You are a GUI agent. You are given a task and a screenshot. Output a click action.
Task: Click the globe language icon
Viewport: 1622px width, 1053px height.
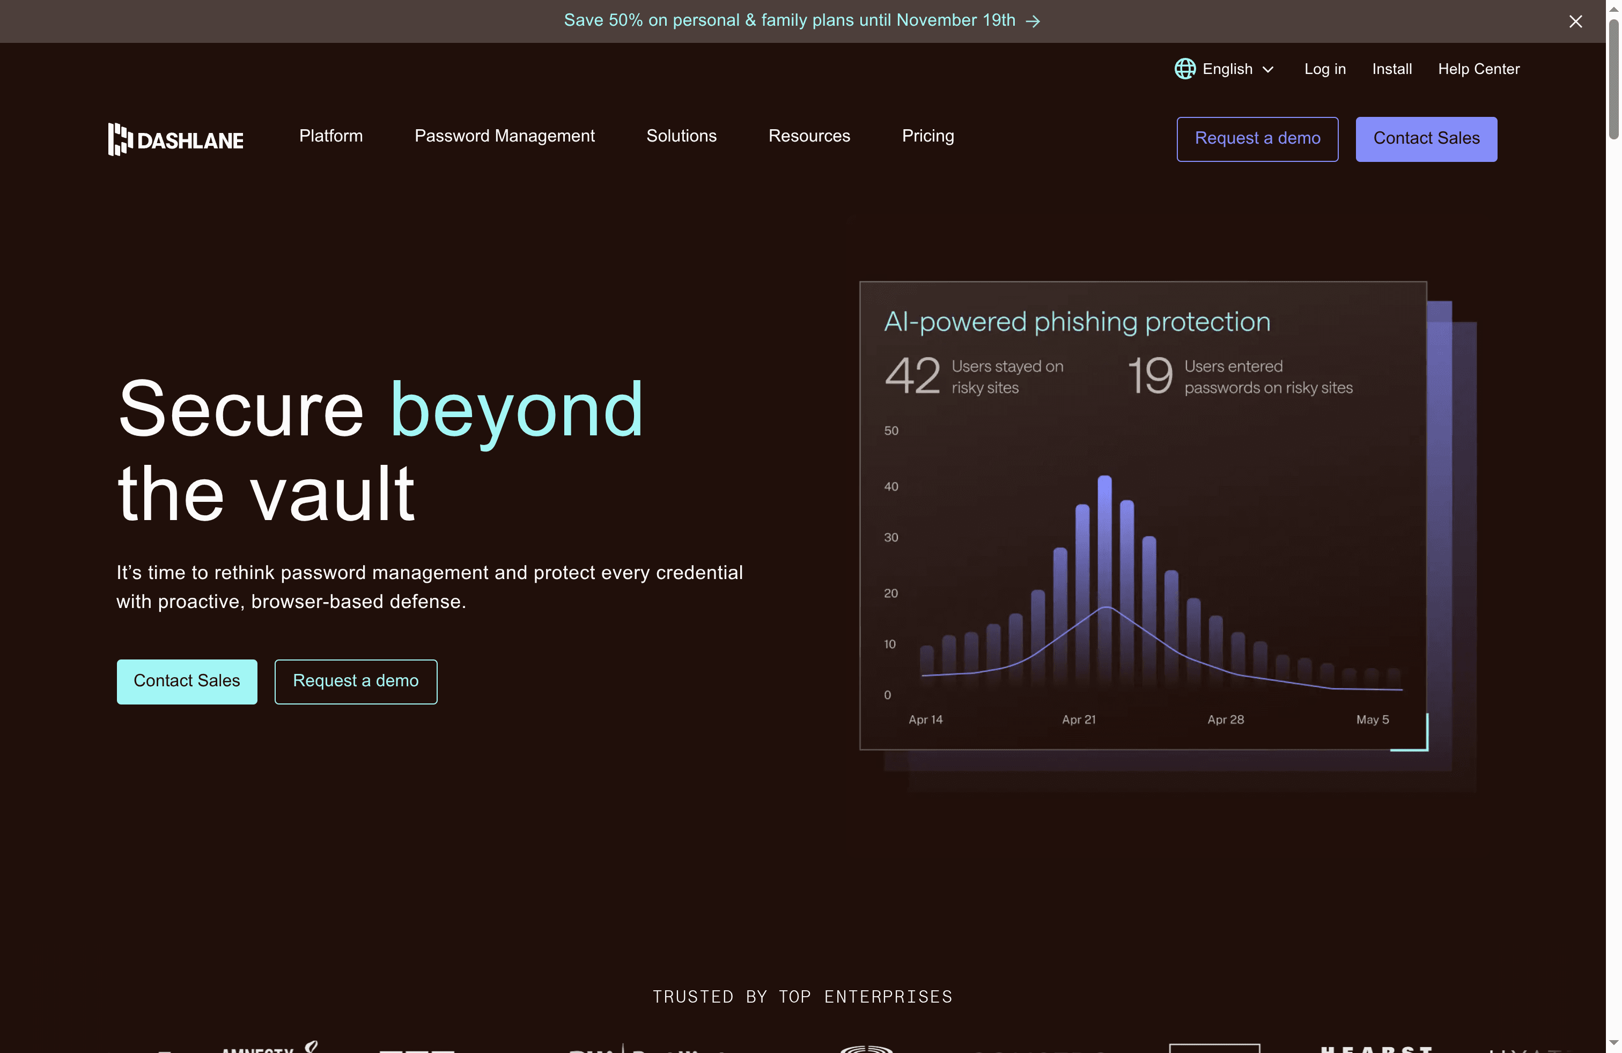(x=1184, y=69)
